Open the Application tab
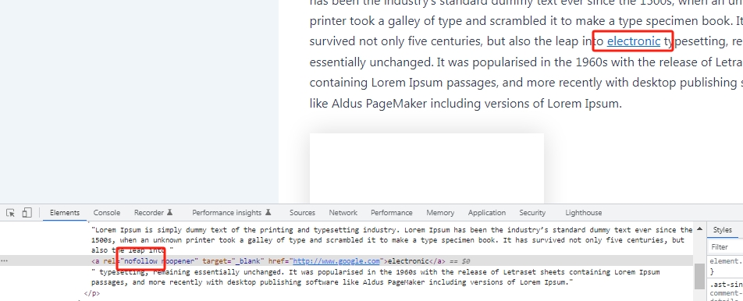 click(487, 213)
